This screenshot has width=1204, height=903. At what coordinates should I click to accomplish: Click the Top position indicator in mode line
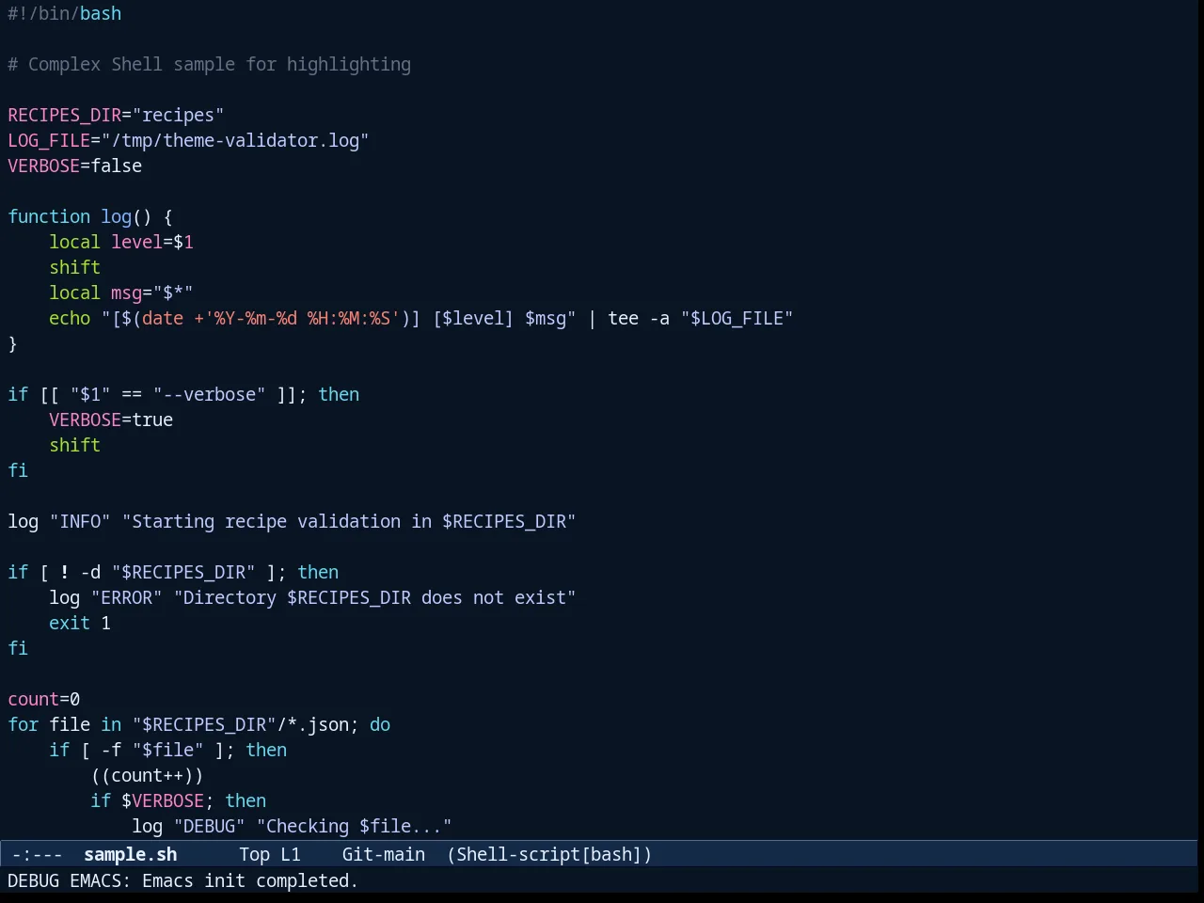[x=254, y=854]
